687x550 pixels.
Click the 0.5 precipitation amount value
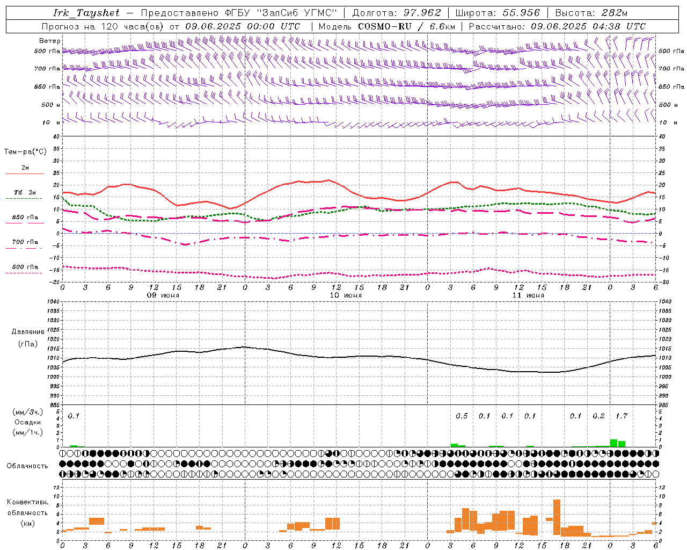(x=462, y=416)
